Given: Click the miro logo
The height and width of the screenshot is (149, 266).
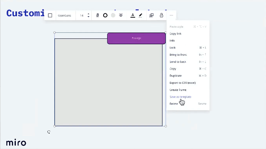Looking at the screenshot, I should pyautogui.click(x=16, y=142).
